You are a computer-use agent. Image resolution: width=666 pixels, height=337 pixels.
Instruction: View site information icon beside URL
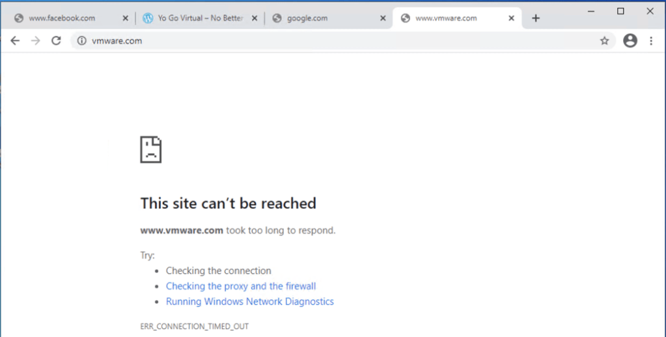pos(82,41)
